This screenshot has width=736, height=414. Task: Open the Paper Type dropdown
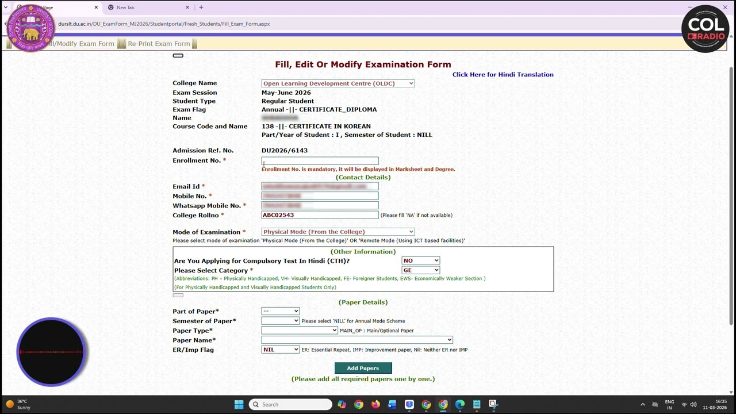[299, 331]
